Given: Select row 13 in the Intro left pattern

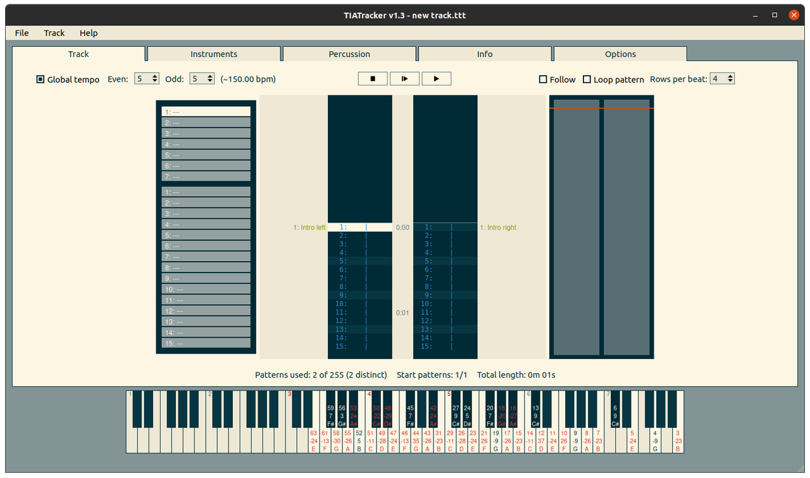Looking at the screenshot, I should [360, 329].
